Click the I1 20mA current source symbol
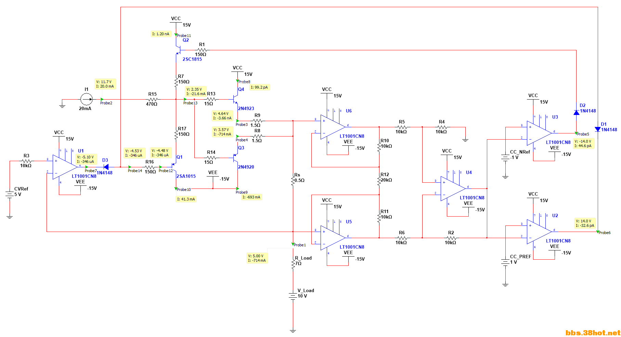 pos(86,100)
